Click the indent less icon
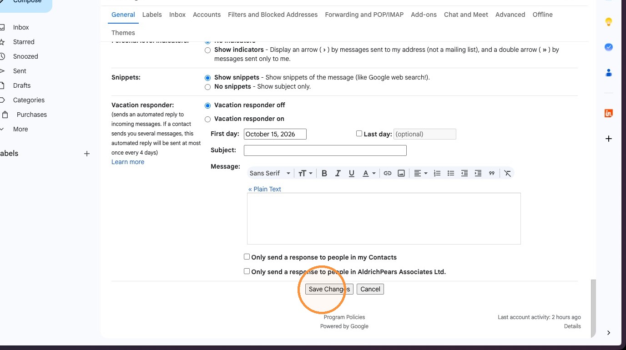Viewport: 626px width, 350px height. pyautogui.click(x=464, y=173)
